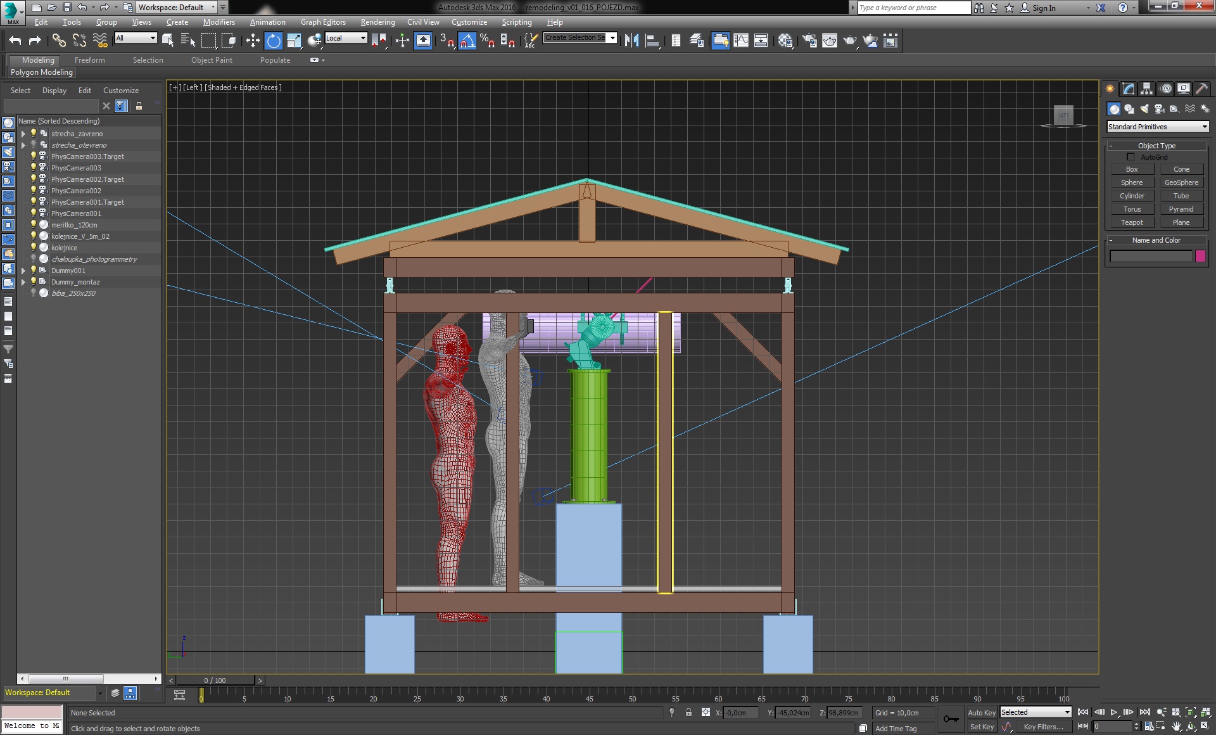The width and height of the screenshot is (1216, 735).
Task: Switch to Display command panel
Action: click(x=1183, y=89)
